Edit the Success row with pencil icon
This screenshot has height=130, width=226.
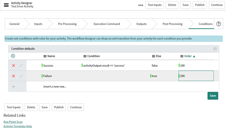[x=21, y=66]
